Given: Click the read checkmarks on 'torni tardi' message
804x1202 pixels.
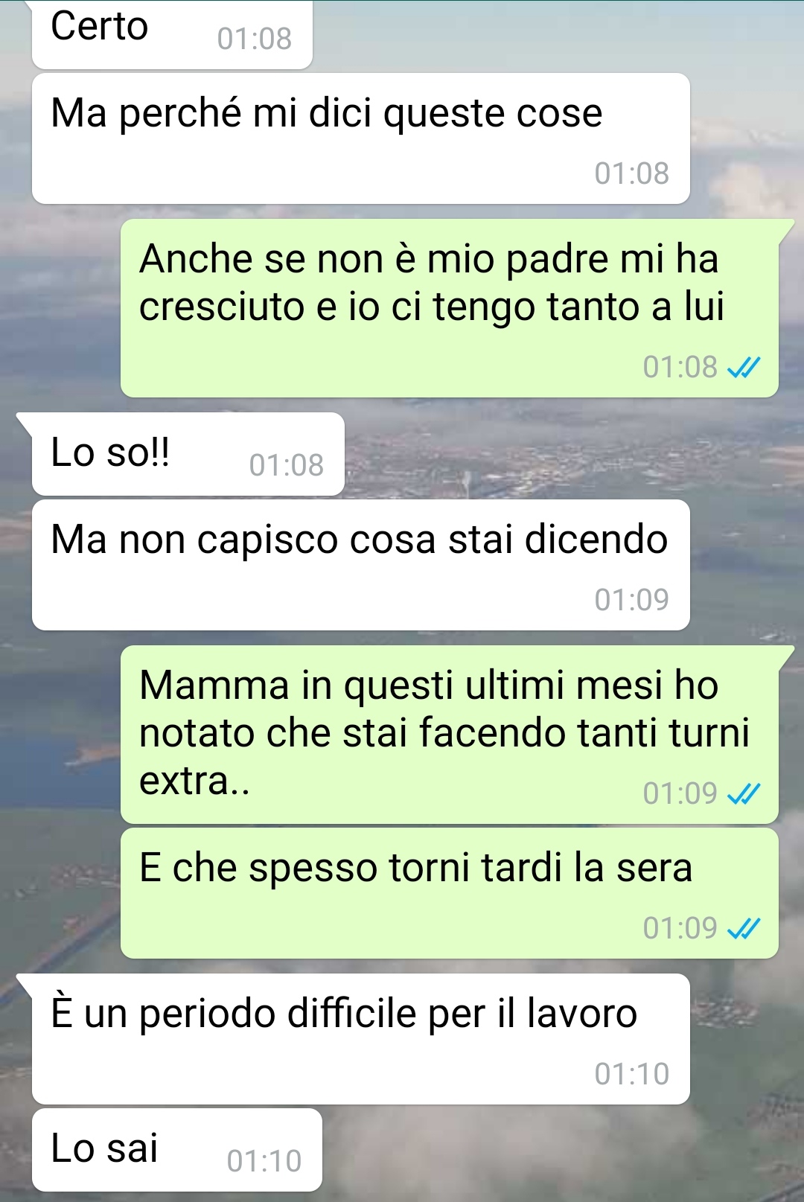Looking at the screenshot, I should [x=743, y=928].
